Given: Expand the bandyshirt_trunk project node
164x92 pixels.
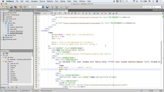Looking at the screenshot, I should point(1,13).
